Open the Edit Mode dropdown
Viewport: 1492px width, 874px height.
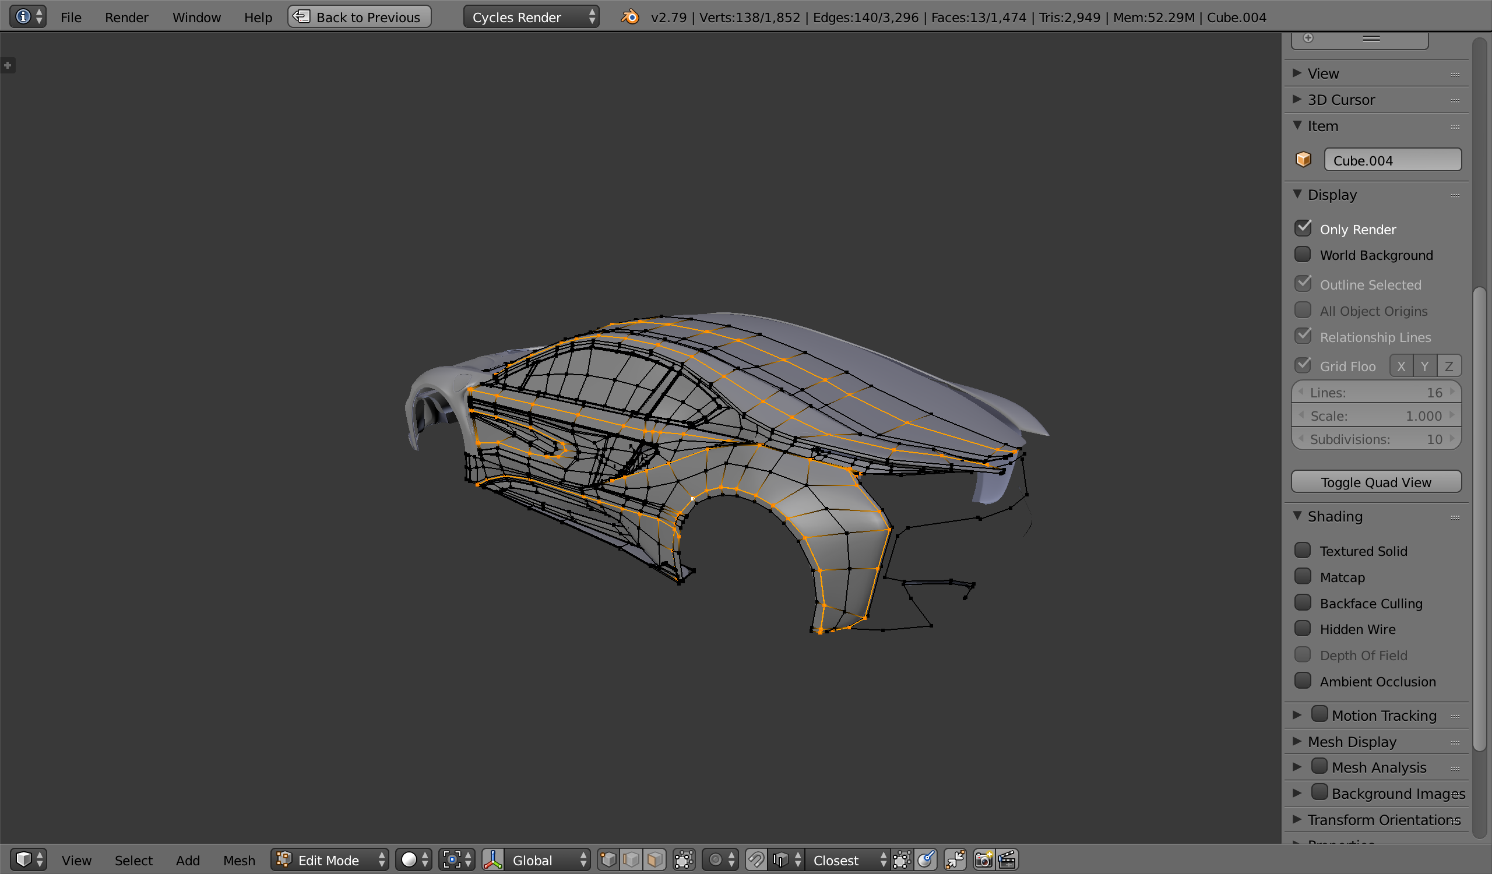330,859
